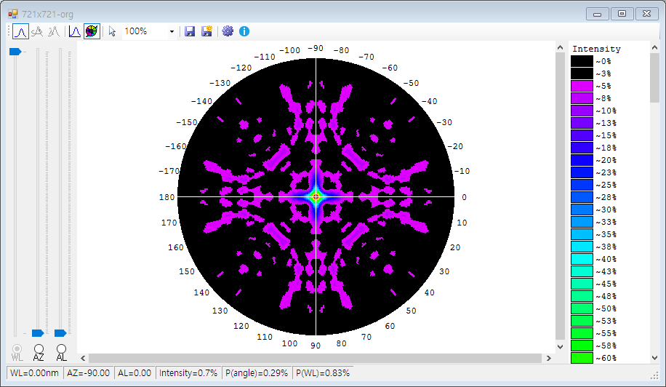This screenshot has width=666, height=387.
Task: Click the legend scrollbar up arrow
Action: (654, 47)
